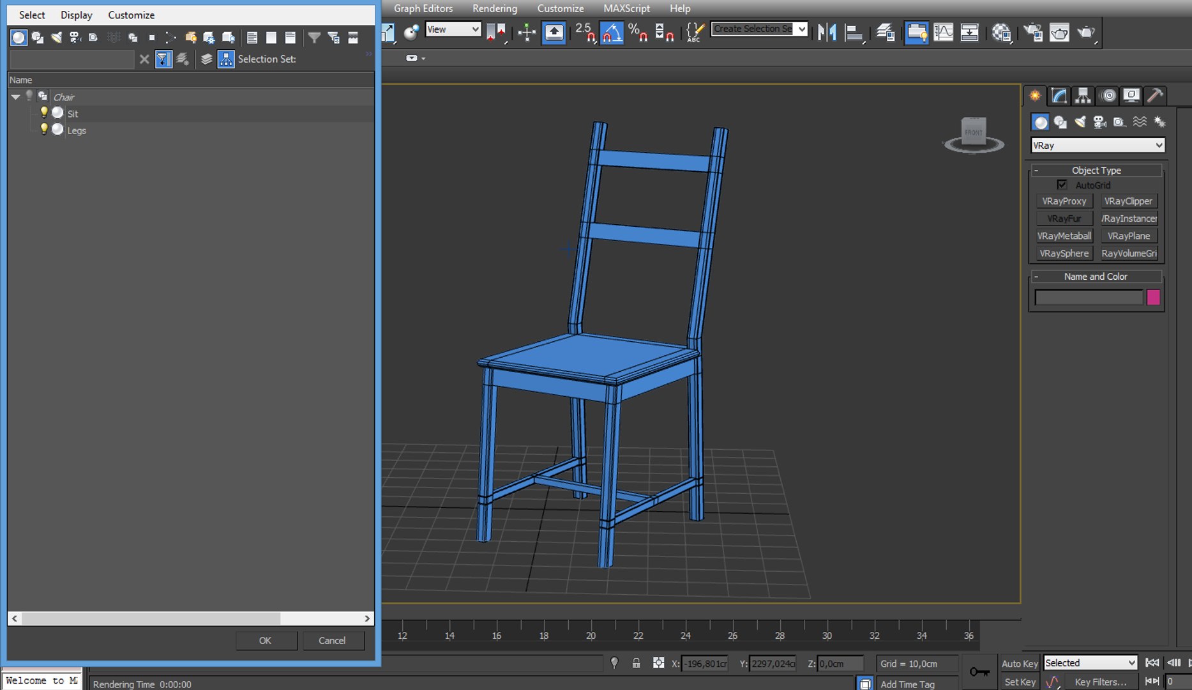1192x690 pixels.
Task: Open the Rendering menu
Action: 495,8
